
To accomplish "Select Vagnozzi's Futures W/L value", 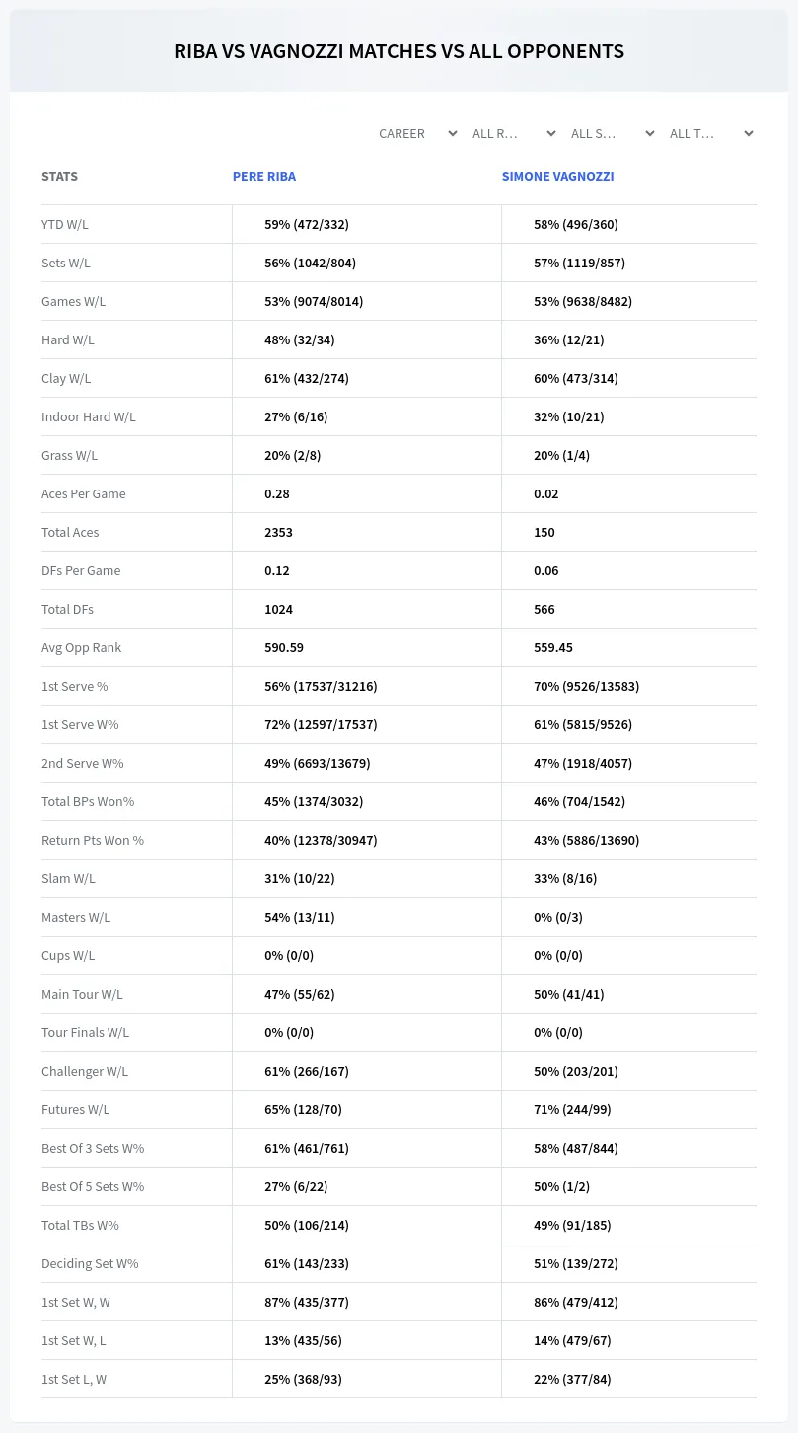I will (572, 1109).
